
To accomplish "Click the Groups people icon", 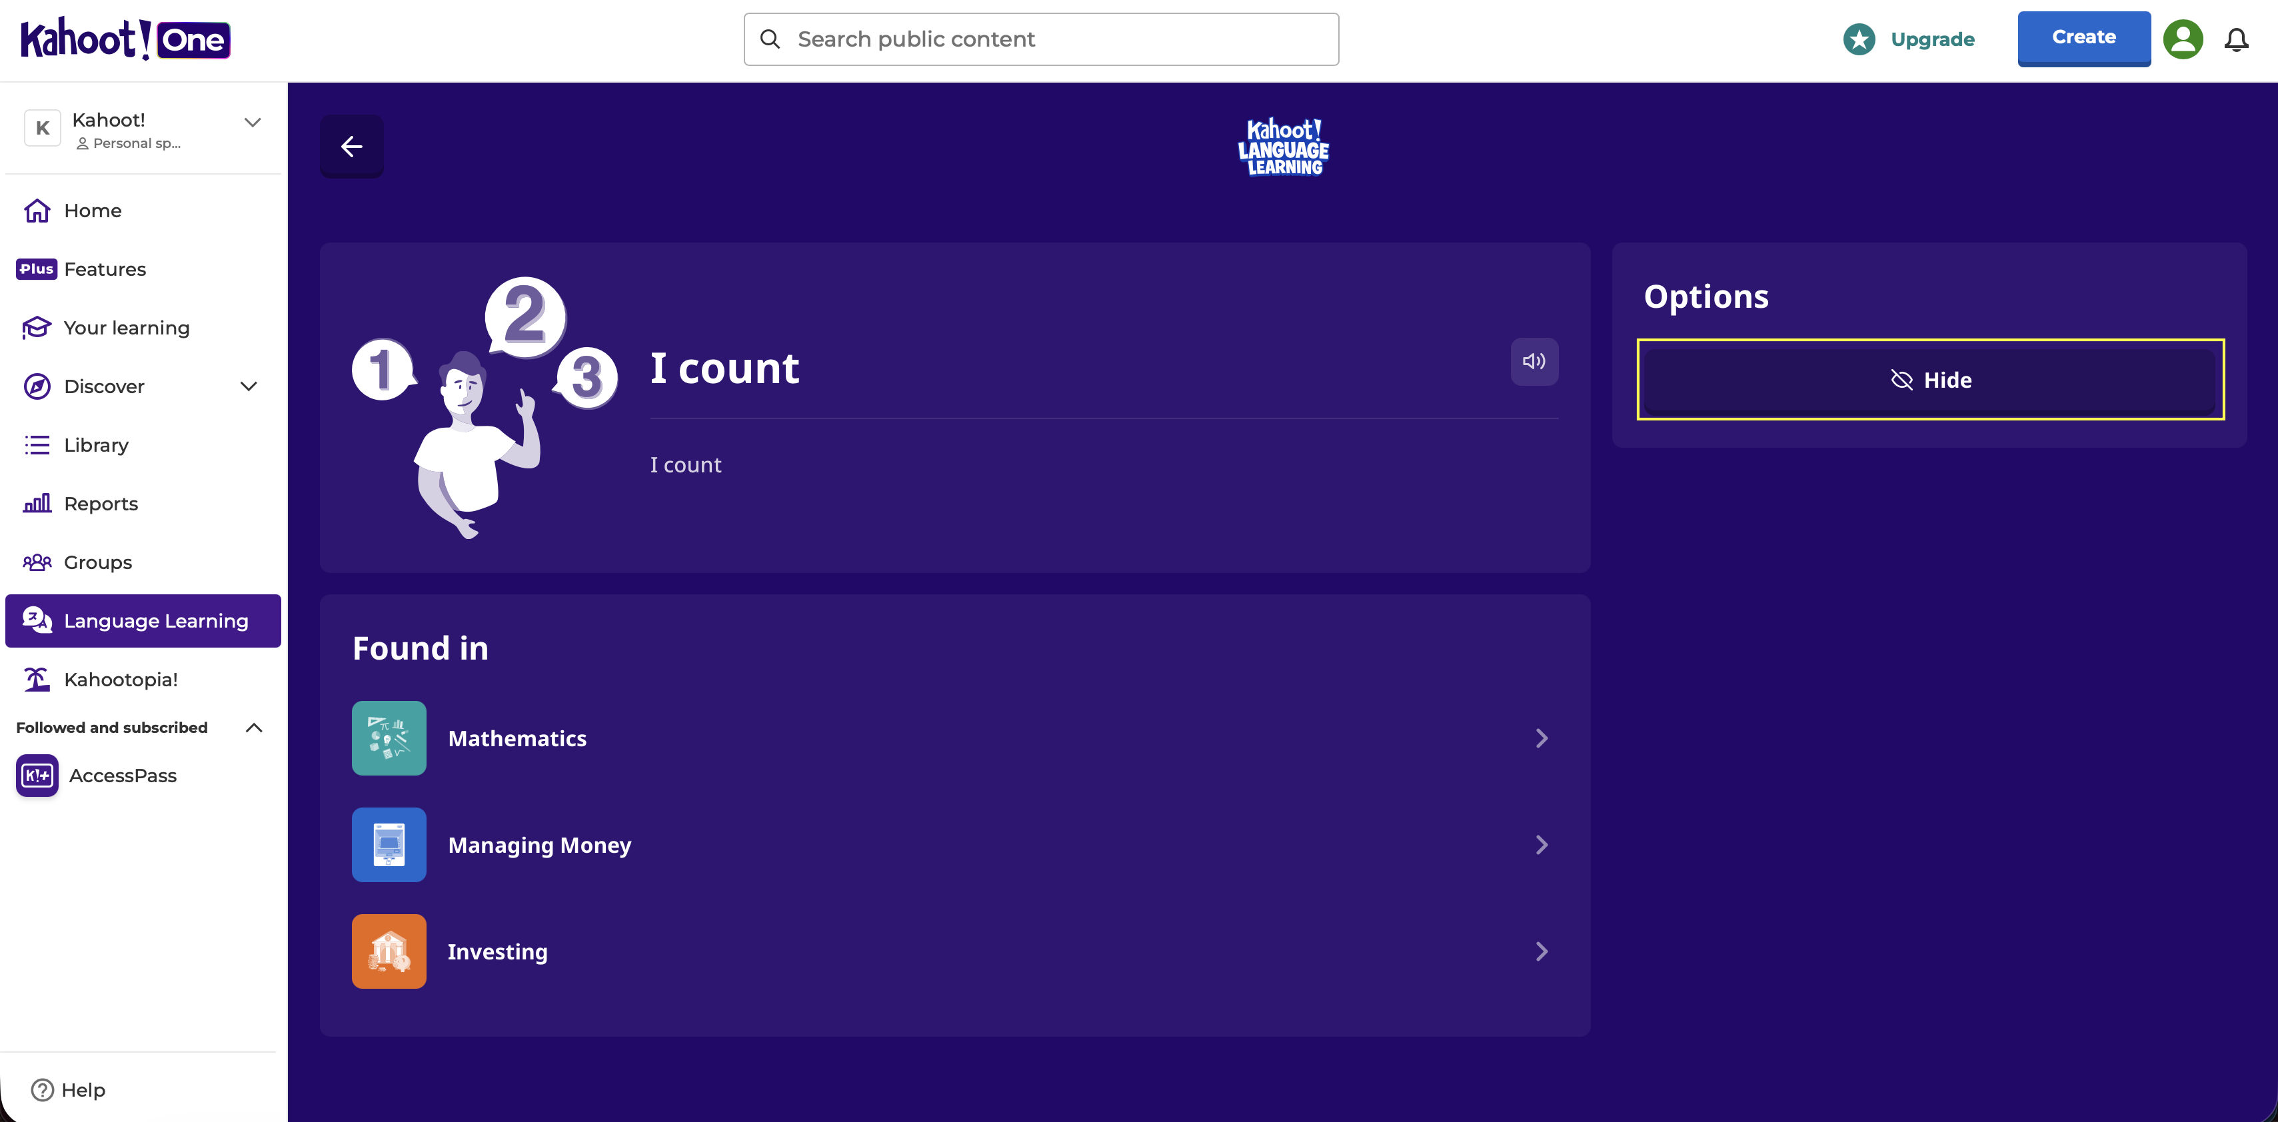I will (x=37, y=562).
